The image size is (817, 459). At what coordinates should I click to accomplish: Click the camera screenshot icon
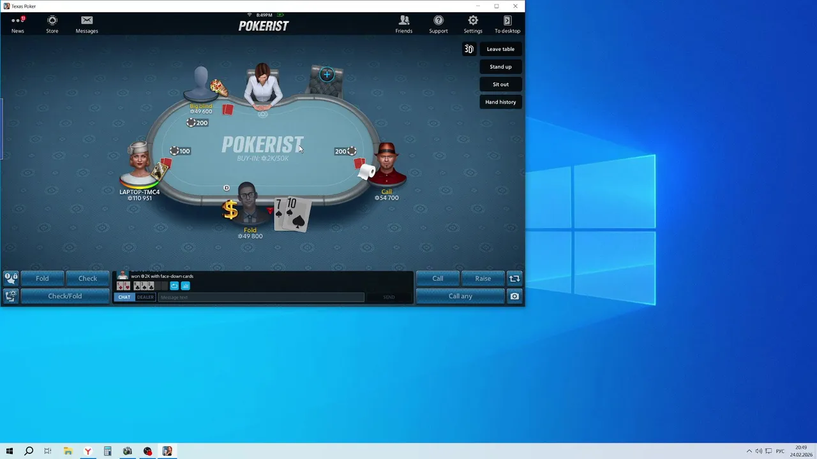pyautogui.click(x=514, y=296)
